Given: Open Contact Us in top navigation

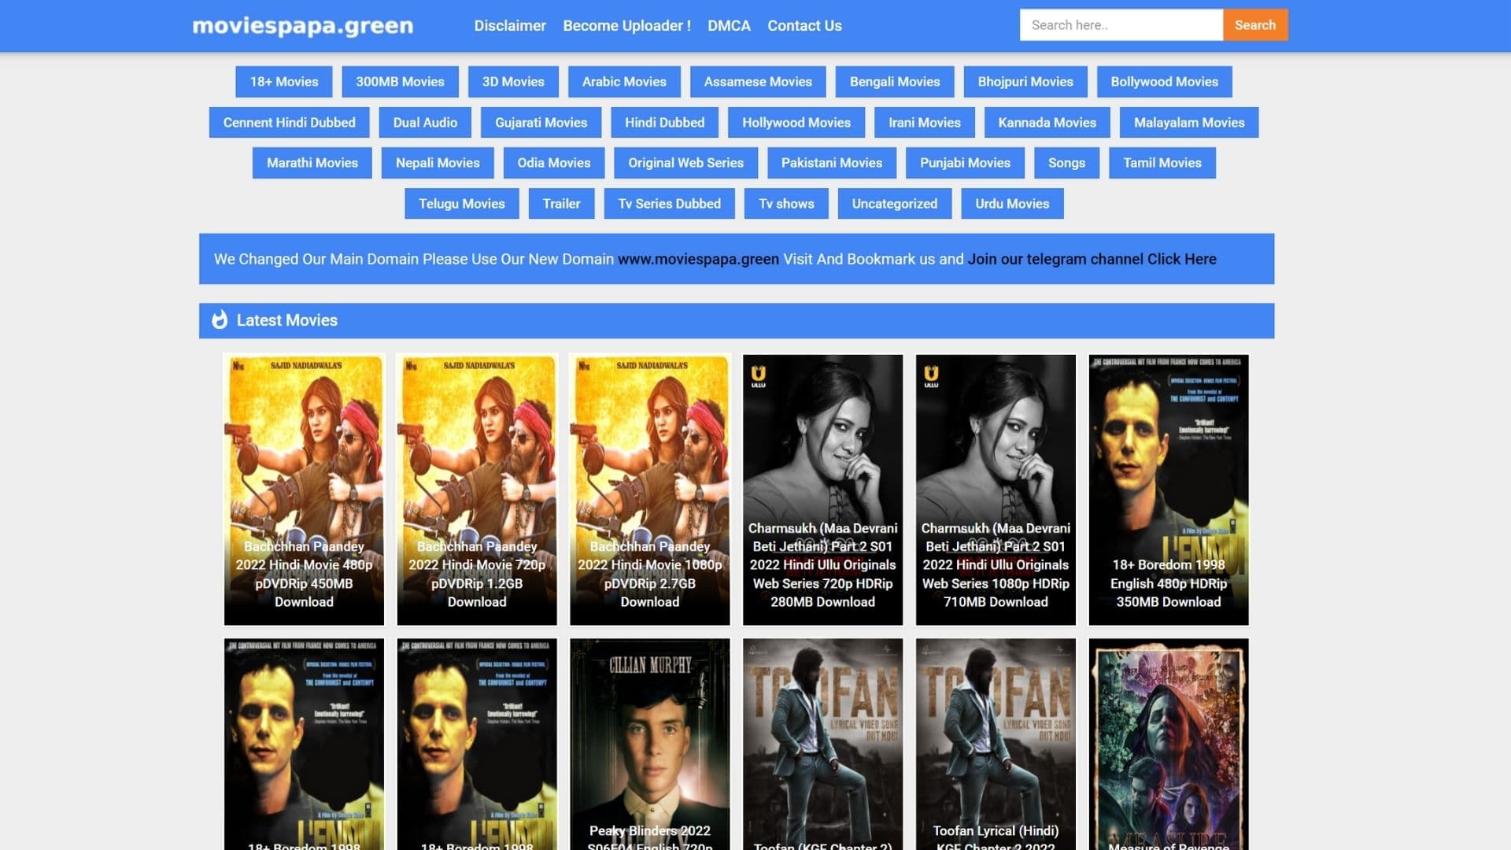Looking at the screenshot, I should point(804,25).
